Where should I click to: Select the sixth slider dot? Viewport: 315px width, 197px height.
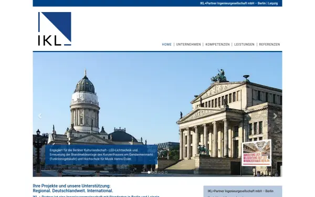[x=166, y=172]
